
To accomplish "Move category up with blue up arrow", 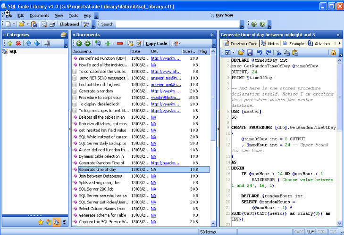I will coord(28,43).
